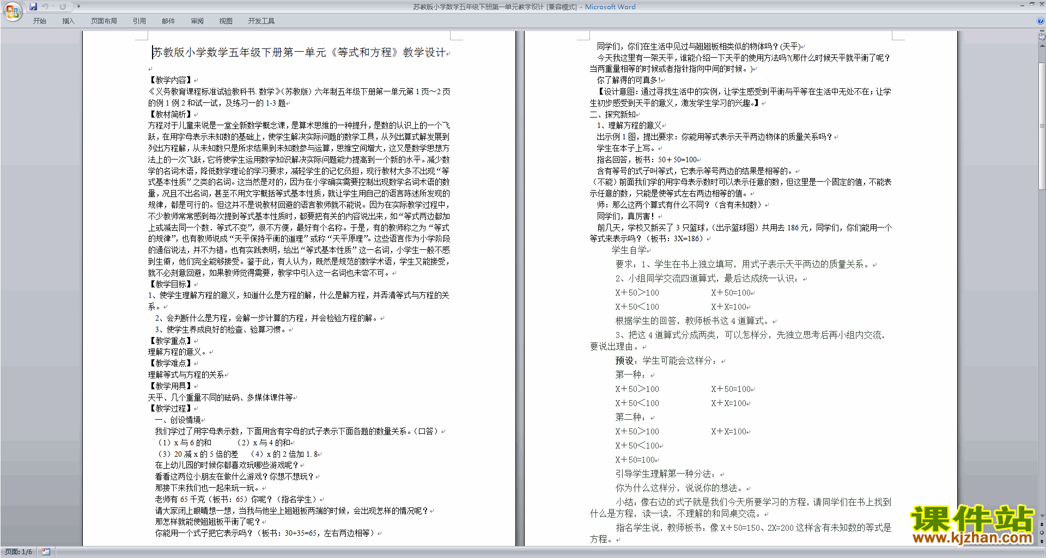Image resolution: width=1046 pixels, height=558 pixels.
Task: Jump to the next page double arrow
Action: click(1042, 542)
